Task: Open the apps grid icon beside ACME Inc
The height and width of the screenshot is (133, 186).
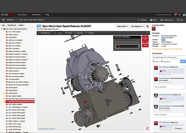Action: [3, 20]
